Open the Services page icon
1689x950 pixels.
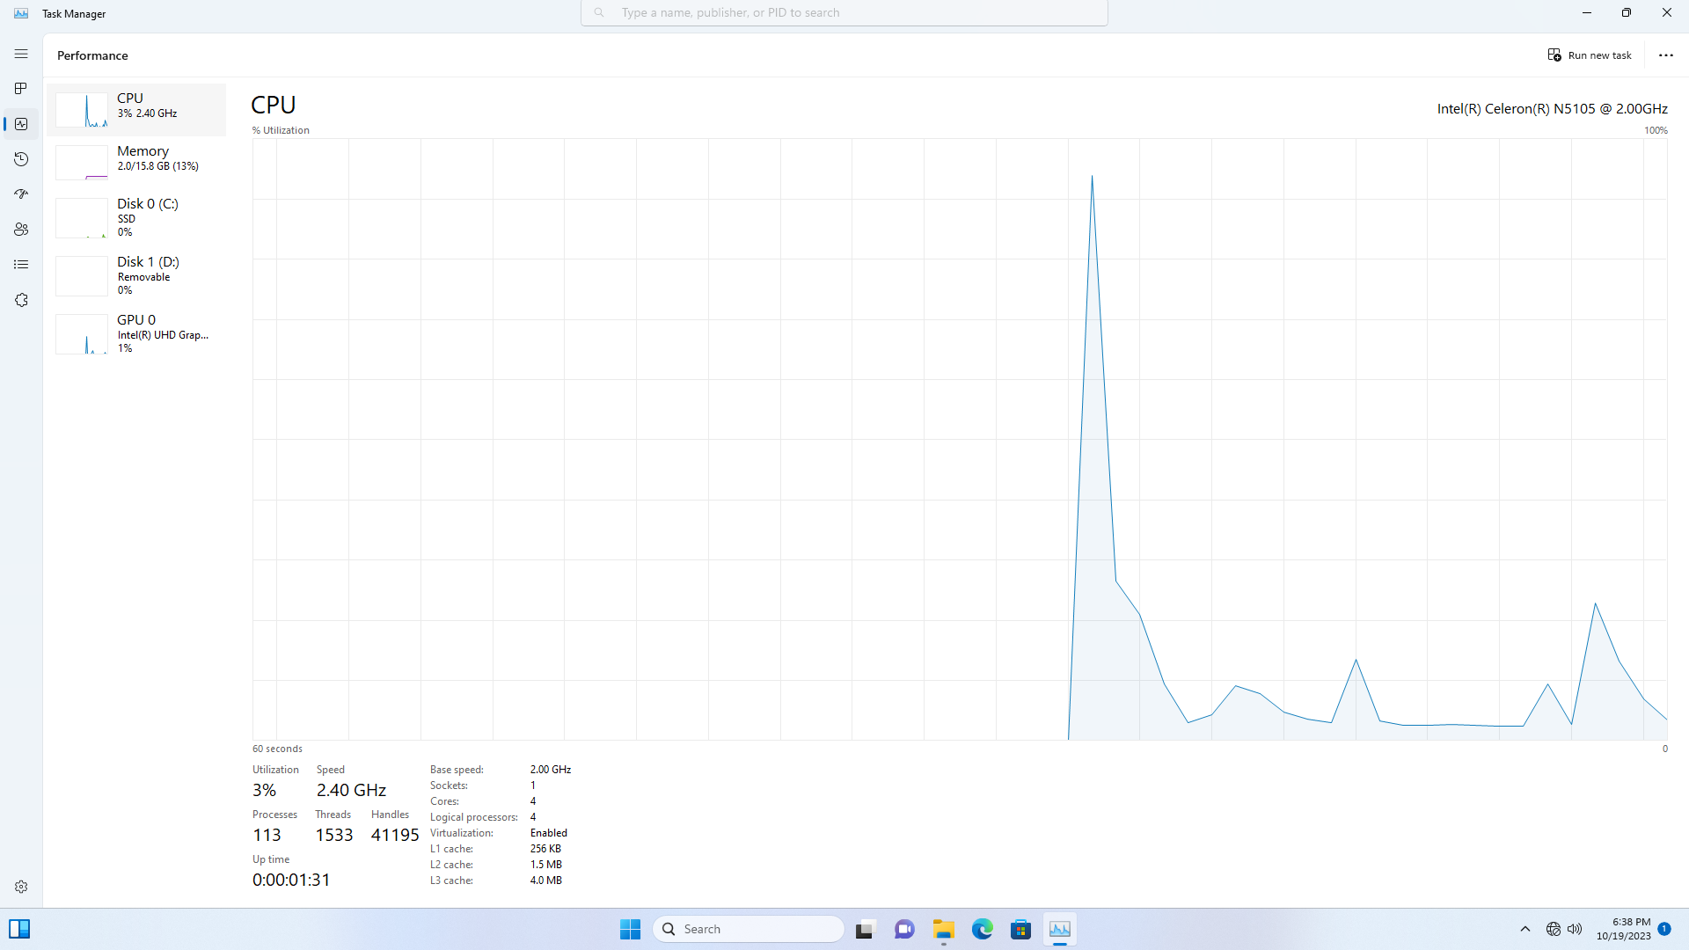tap(21, 300)
